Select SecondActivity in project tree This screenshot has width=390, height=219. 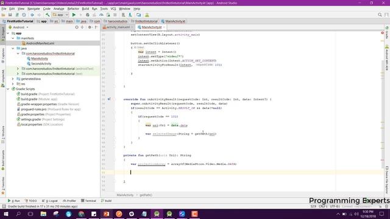(41, 63)
